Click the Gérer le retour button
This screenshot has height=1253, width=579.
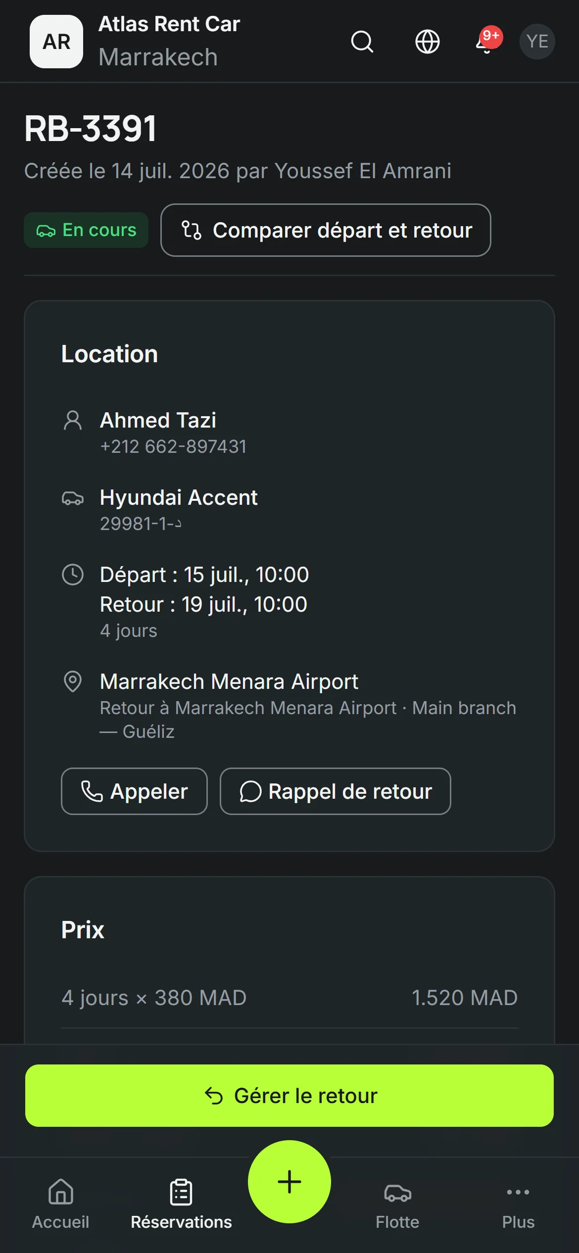click(x=289, y=1096)
